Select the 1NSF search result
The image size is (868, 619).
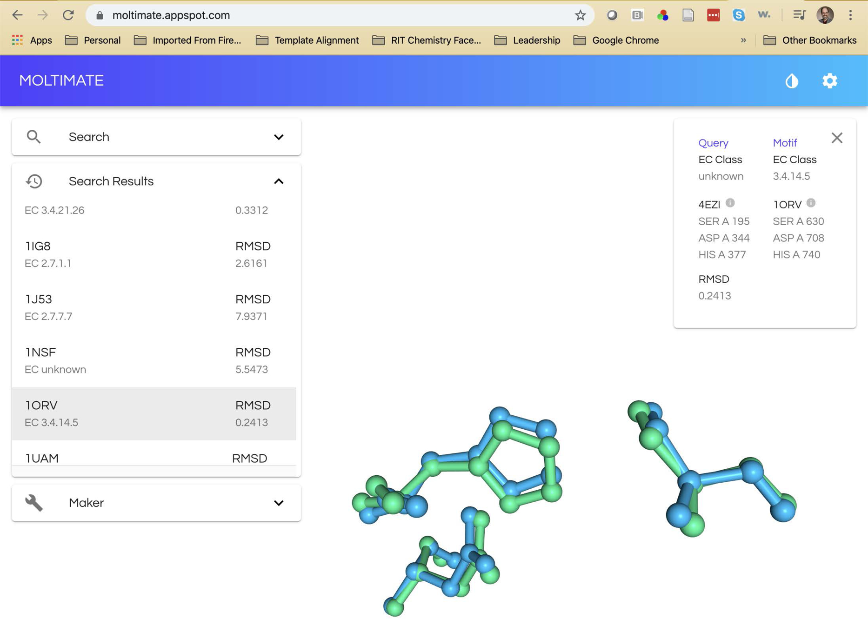point(154,360)
